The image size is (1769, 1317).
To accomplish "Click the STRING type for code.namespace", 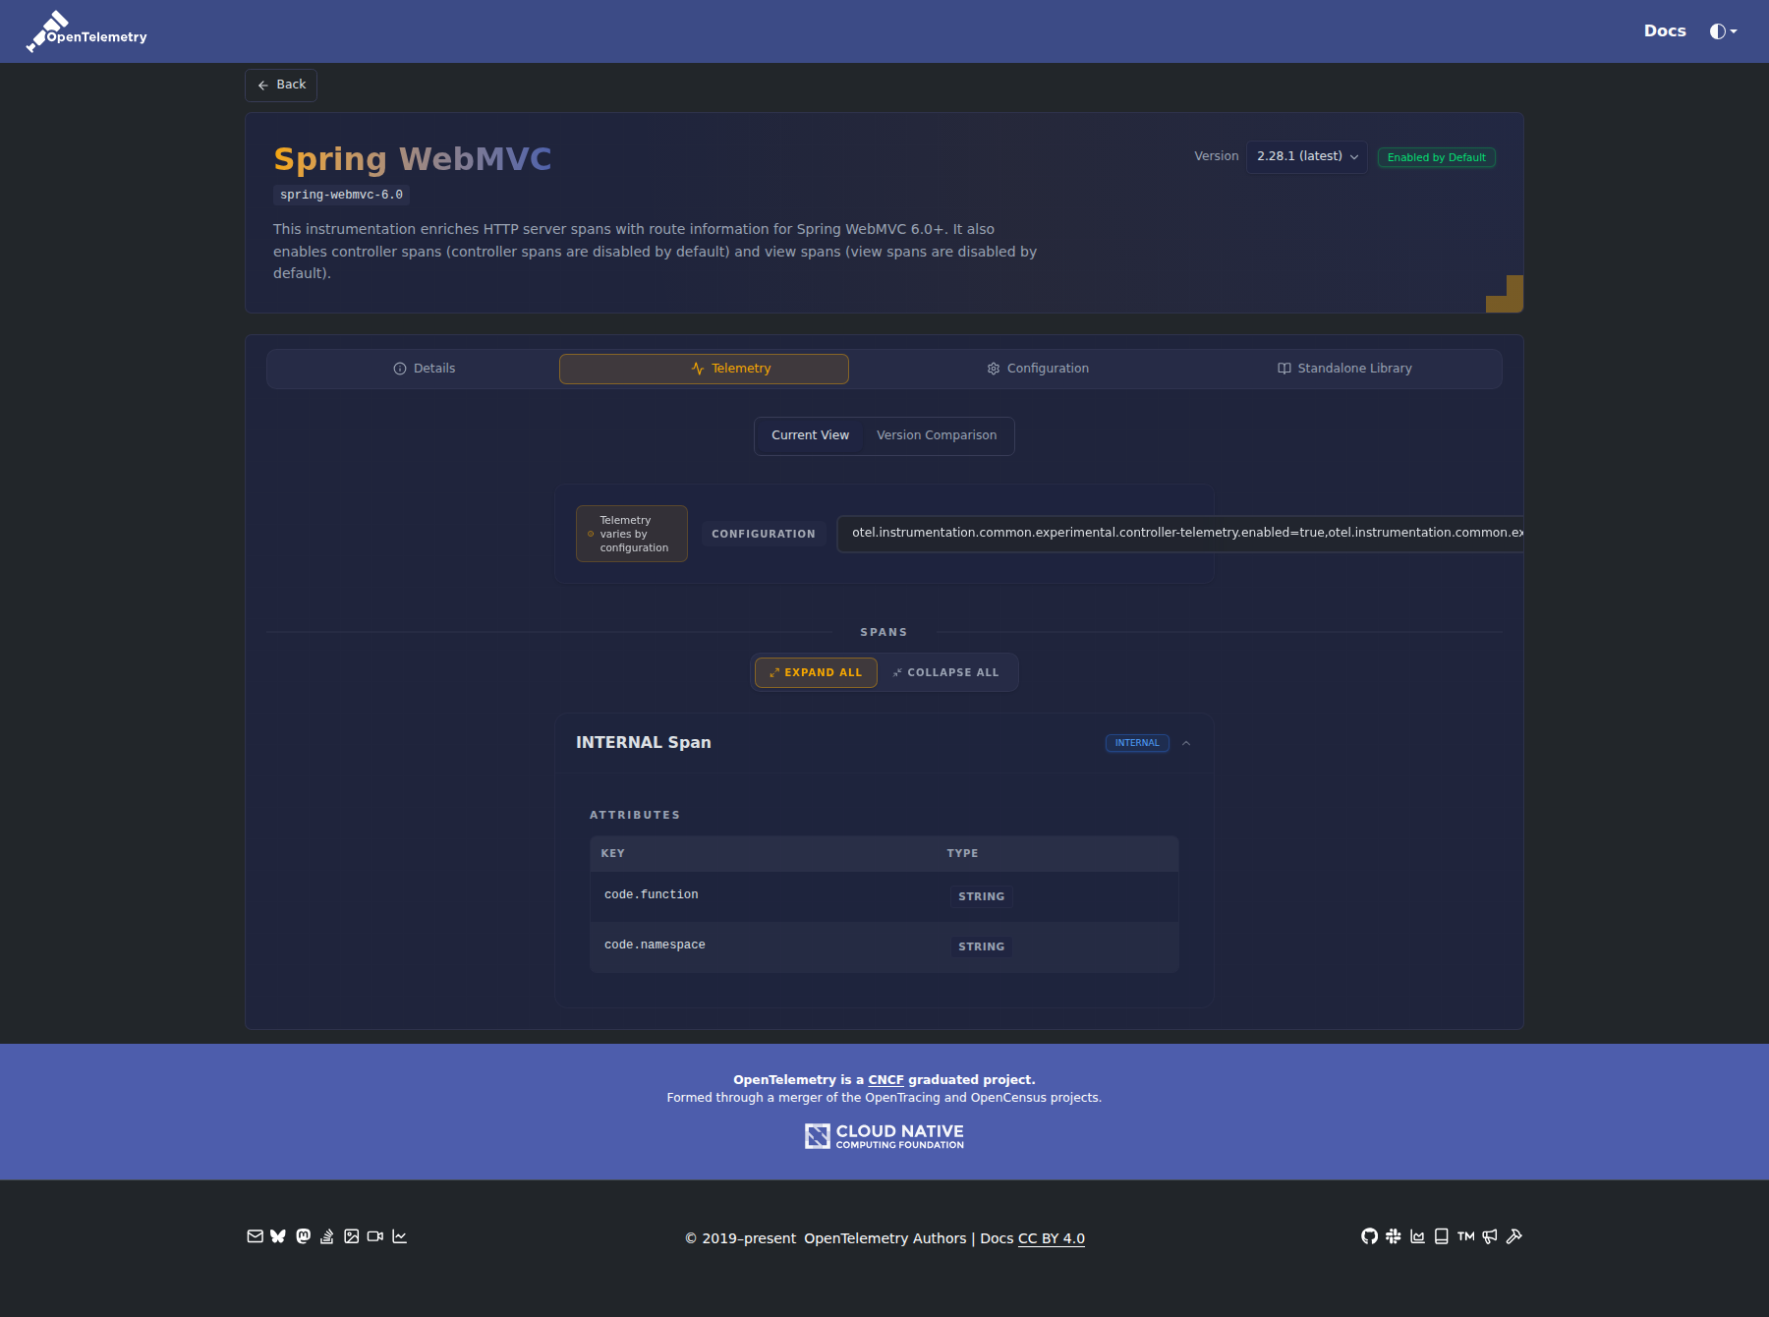I will pyautogui.click(x=982, y=946).
